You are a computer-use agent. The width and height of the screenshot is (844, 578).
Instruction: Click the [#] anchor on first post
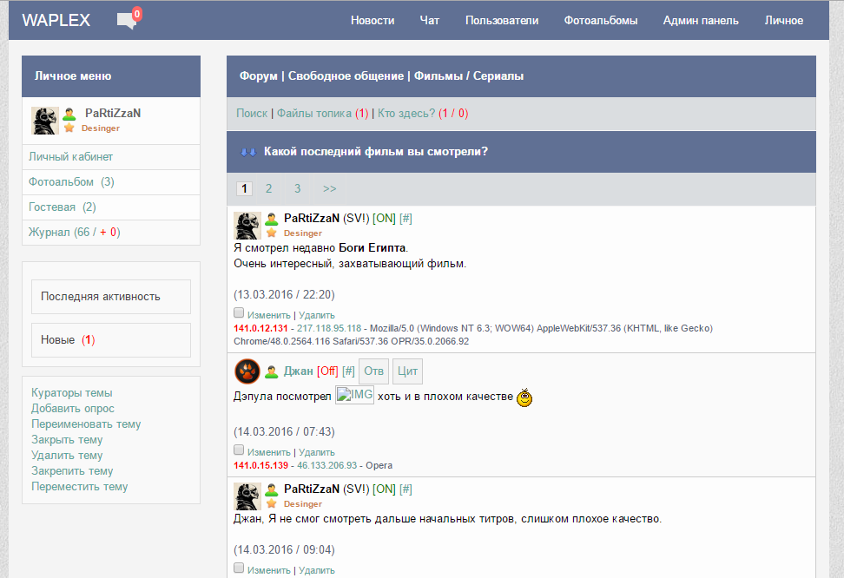point(406,218)
